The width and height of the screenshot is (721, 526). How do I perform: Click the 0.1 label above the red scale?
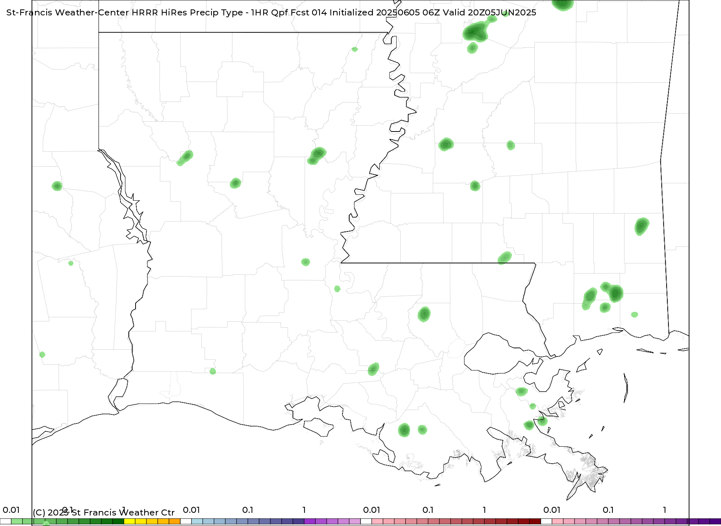(x=428, y=510)
